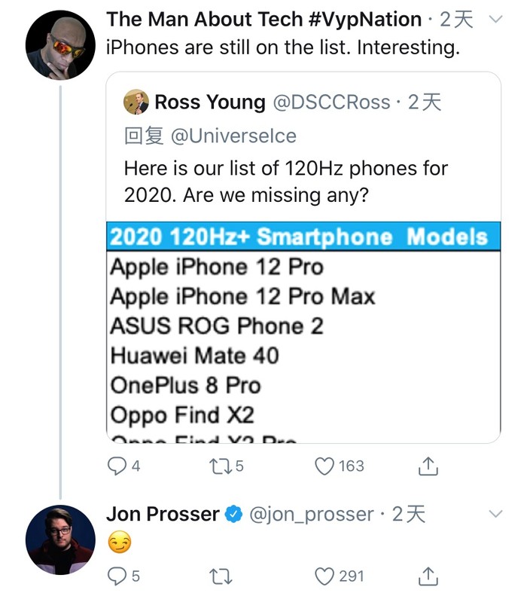Viewport: 527px width, 596px height.
Task: Share The Man About Tech tweet
Action: [x=428, y=466]
